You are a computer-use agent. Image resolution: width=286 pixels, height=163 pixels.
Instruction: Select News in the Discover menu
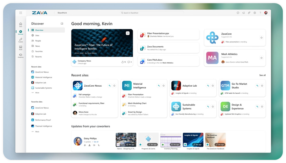pyautogui.click(x=38, y=46)
